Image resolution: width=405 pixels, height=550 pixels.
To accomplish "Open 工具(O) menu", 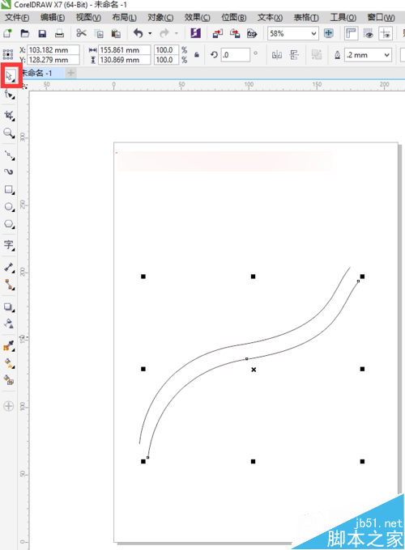I will click(x=343, y=18).
